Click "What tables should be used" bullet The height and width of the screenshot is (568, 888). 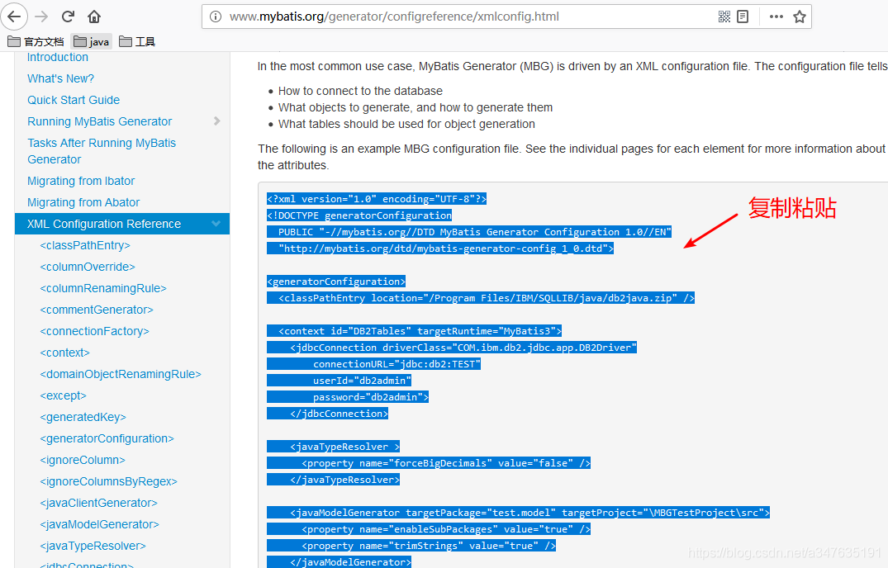[406, 124]
